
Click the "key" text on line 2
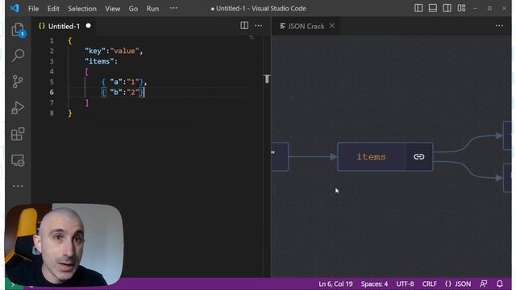pyautogui.click(x=96, y=51)
